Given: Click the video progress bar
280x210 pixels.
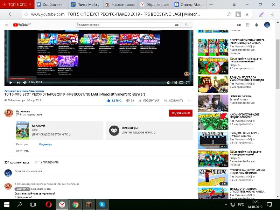Looking at the screenshot, I should pyautogui.click(x=99, y=78).
